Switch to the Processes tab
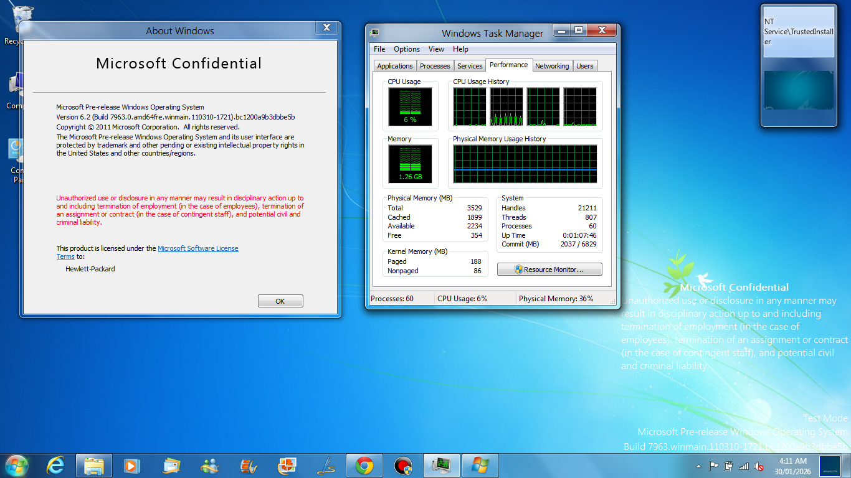Screen dimensions: 851x478 click(x=435, y=66)
